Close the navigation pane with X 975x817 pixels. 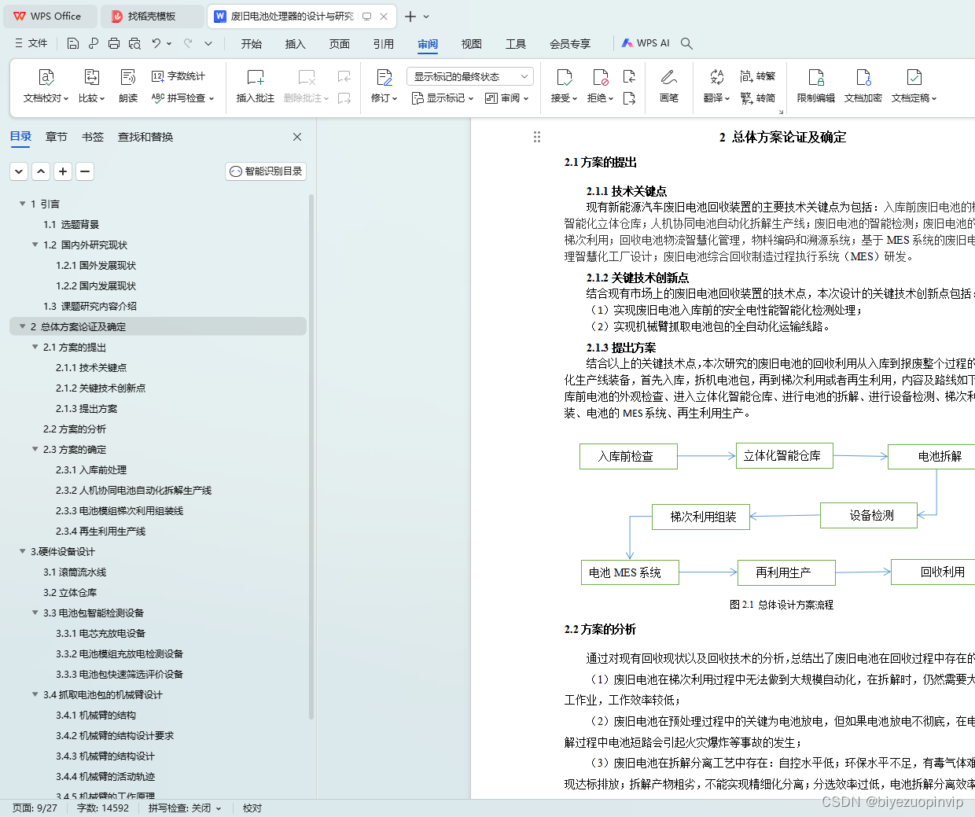pyautogui.click(x=297, y=137)
